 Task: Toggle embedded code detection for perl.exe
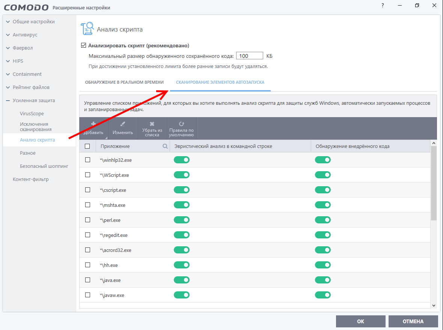click(x=322, y=220)
